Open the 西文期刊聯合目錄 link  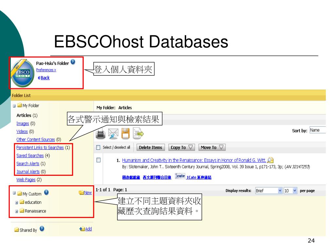tap(157, 177)
